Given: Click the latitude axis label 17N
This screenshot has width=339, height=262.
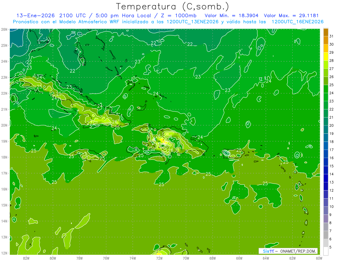Looking at the screenshot, I should click(4, 173).
